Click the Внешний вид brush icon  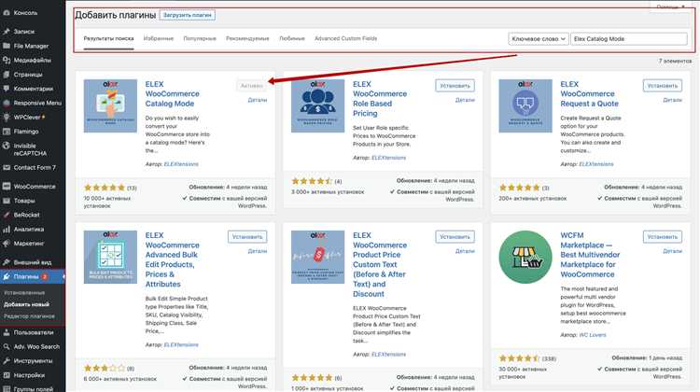pyautogui.click(x=7, y=262)
